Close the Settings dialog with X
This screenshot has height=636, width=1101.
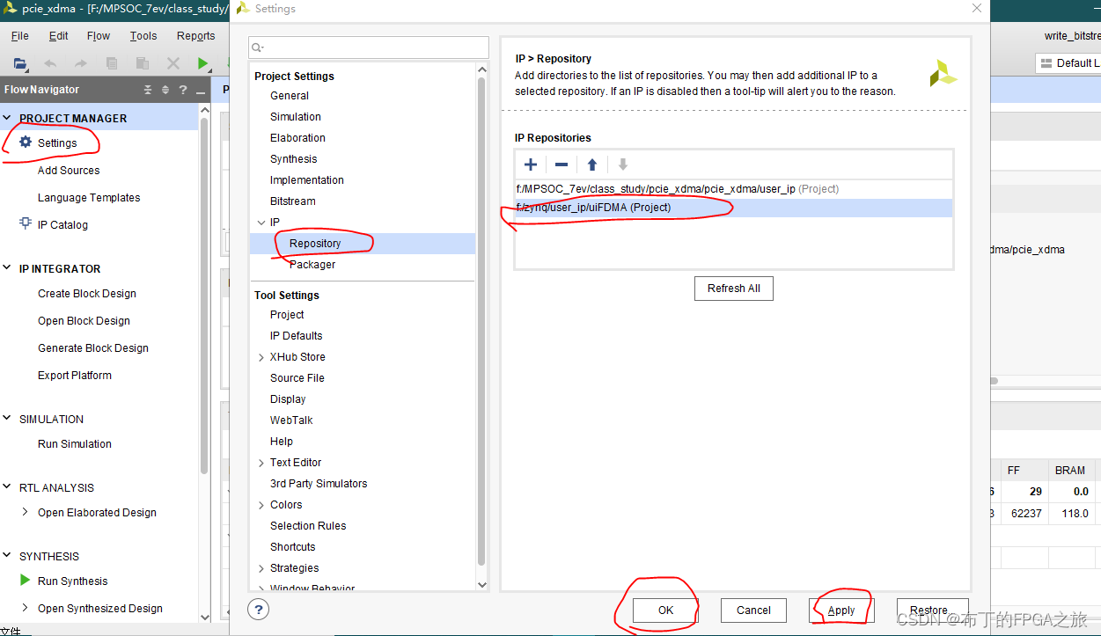tap(976, 8)
